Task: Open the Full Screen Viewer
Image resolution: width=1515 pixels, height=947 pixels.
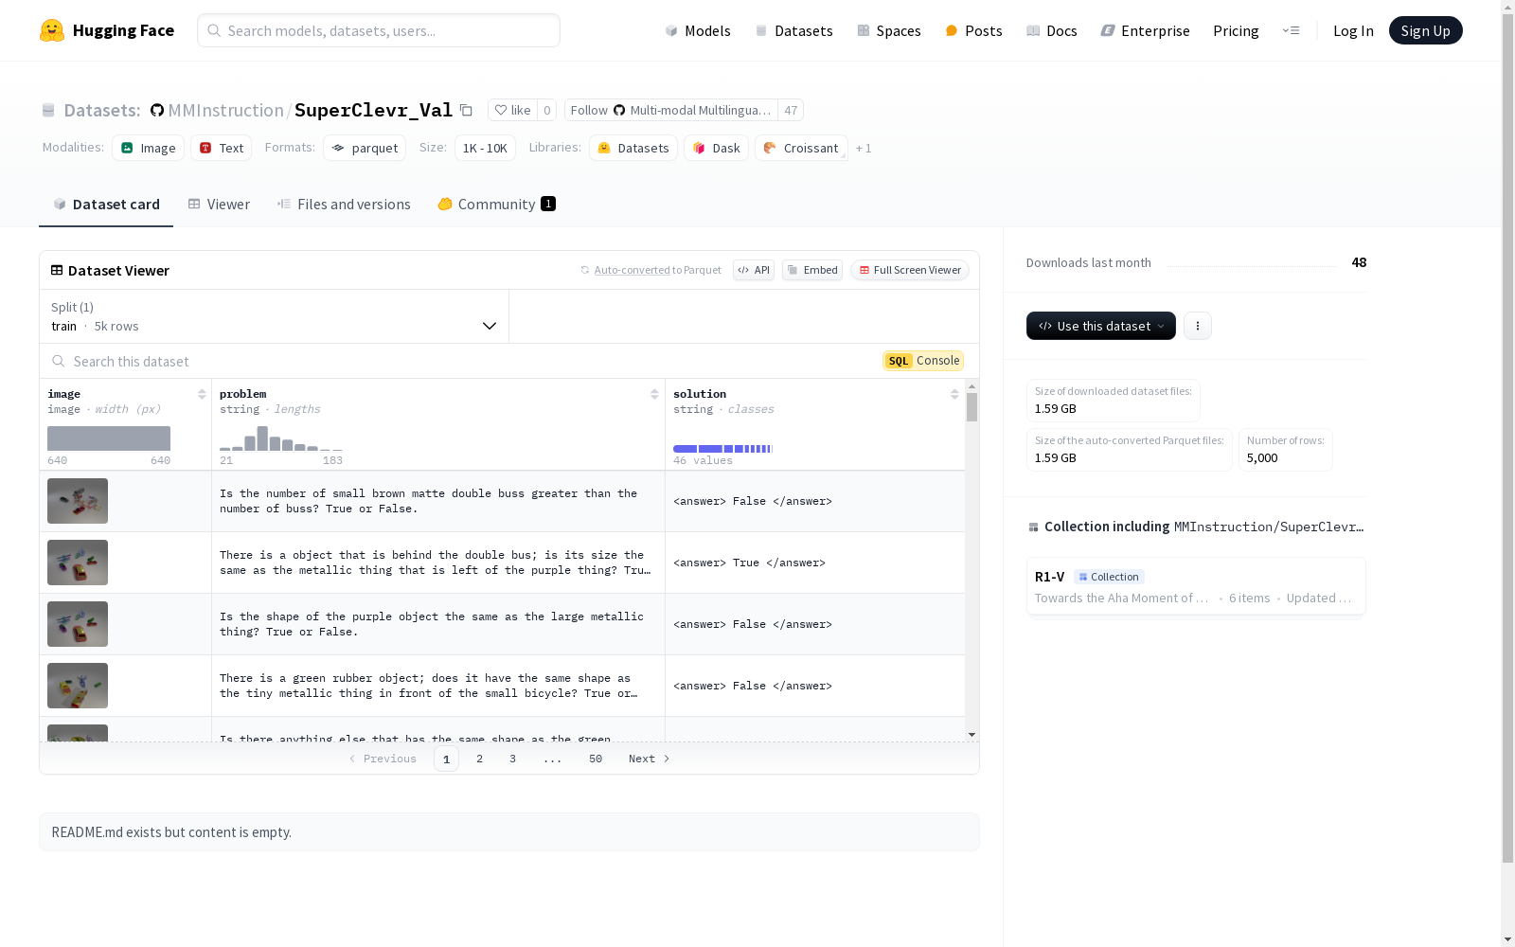Action: tap(910, 270)
